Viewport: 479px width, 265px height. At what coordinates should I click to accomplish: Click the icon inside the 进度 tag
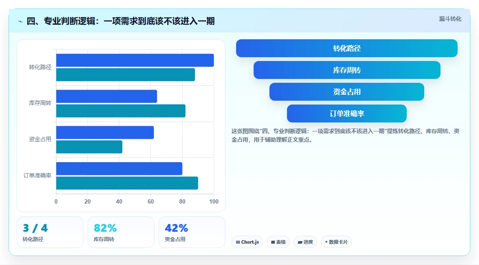(x=300, y=242)
